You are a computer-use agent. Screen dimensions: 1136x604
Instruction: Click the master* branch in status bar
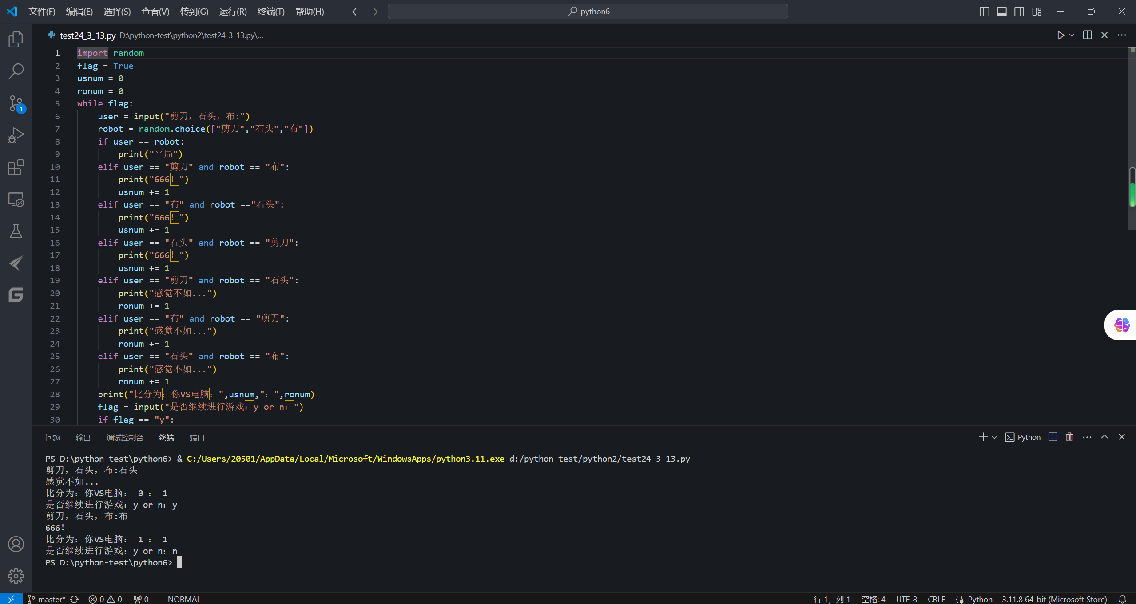(x=47, y=599)
